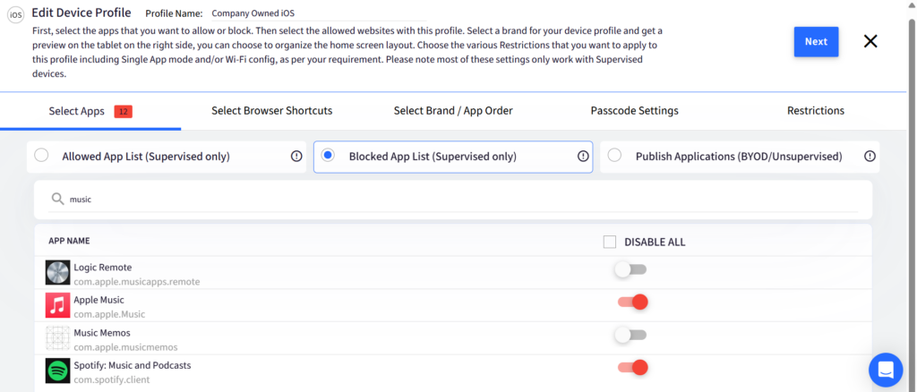Click the Apple Music app name
The width and height of the screenshot is (917, 392).
tap(99, 301)
